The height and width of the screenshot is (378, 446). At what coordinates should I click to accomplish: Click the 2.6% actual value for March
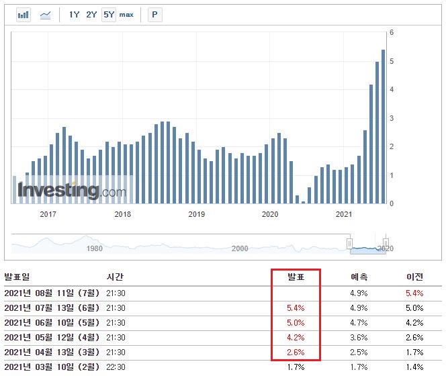click(296, 352)
